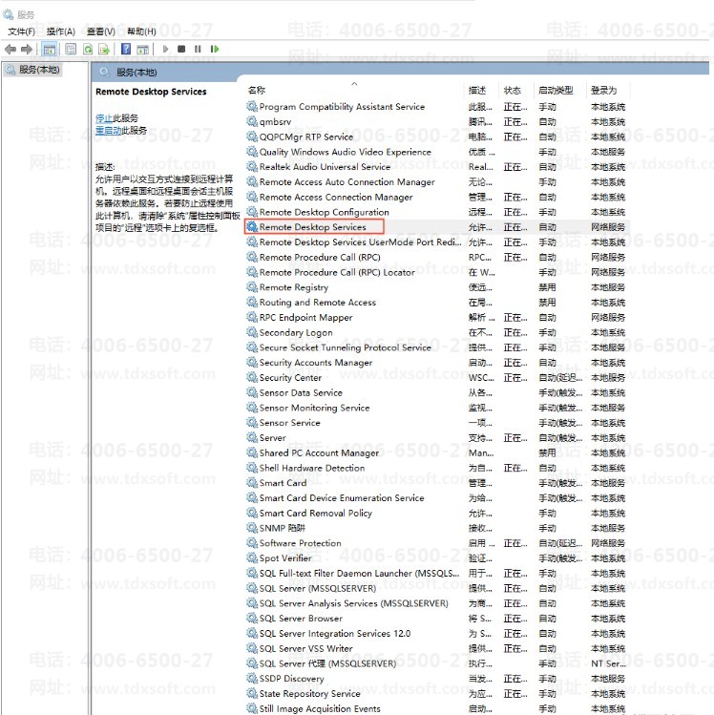The height and width of the screenshot is (715, 714).
Task: Select Quality Windows Audio Video Experience
Action: pos(438,152)
